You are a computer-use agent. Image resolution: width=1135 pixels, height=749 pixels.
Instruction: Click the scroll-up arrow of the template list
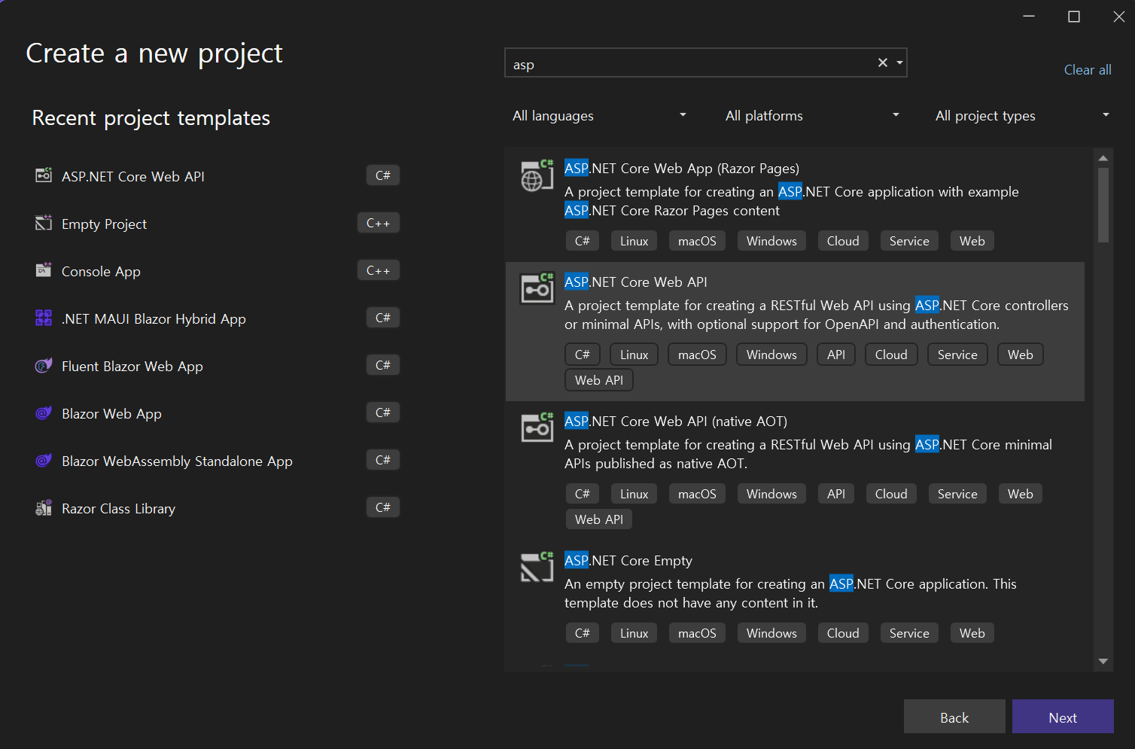(1103, 158)
